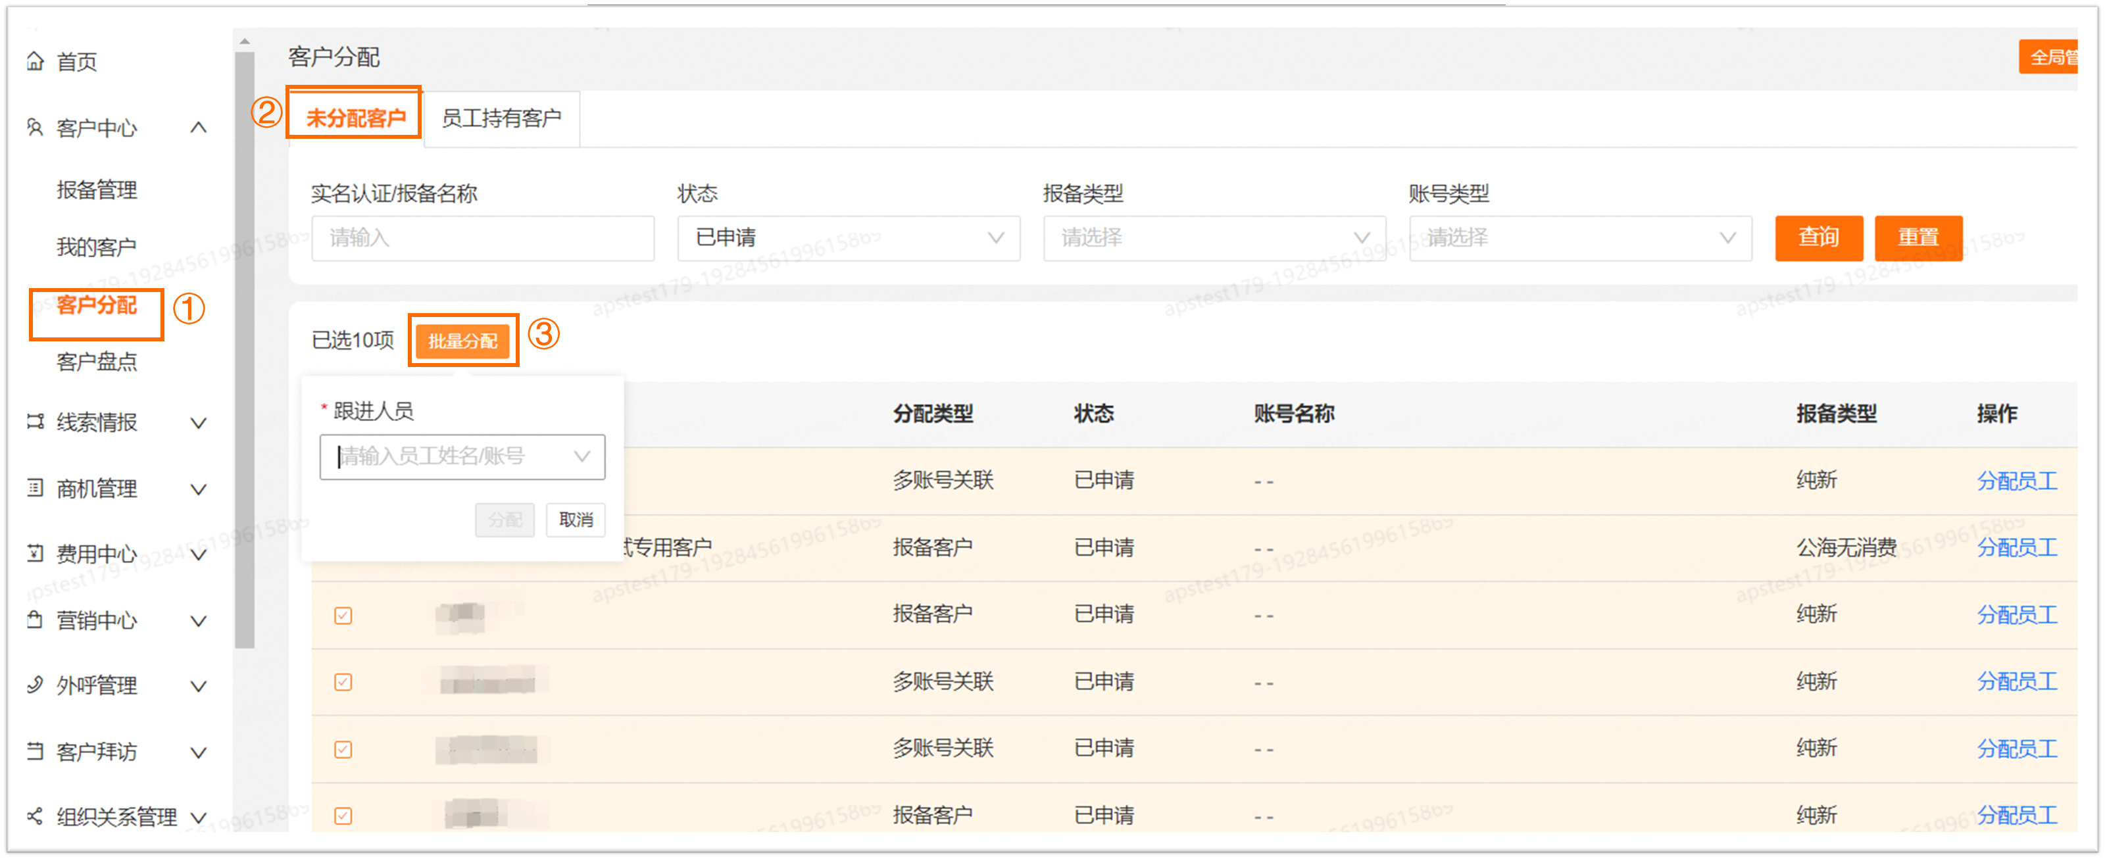Click the 客户中心 person icon
This screenshot has width=2105, height=859.
pyautogui.click(x=35, y=128)
